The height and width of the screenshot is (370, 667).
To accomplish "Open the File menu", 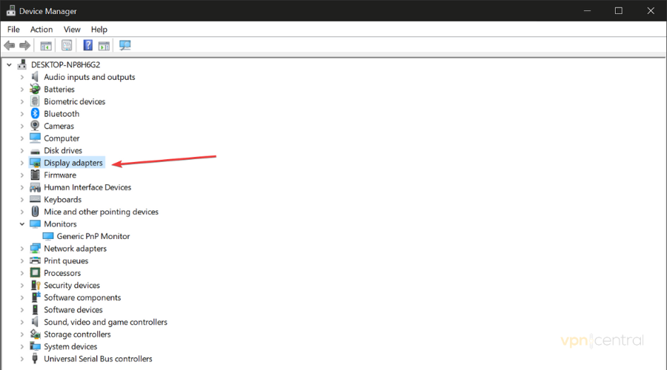I will [x=13, y=30].
